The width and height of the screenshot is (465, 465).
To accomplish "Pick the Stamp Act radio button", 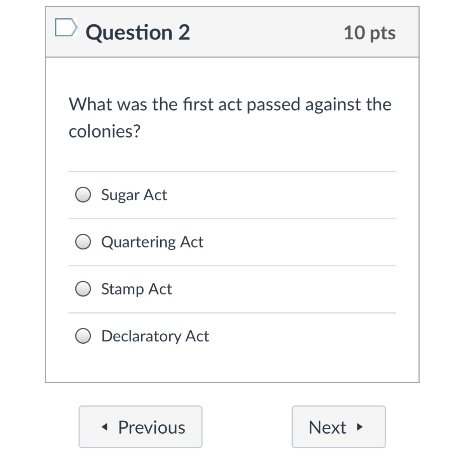I will [x=83, y=289].
